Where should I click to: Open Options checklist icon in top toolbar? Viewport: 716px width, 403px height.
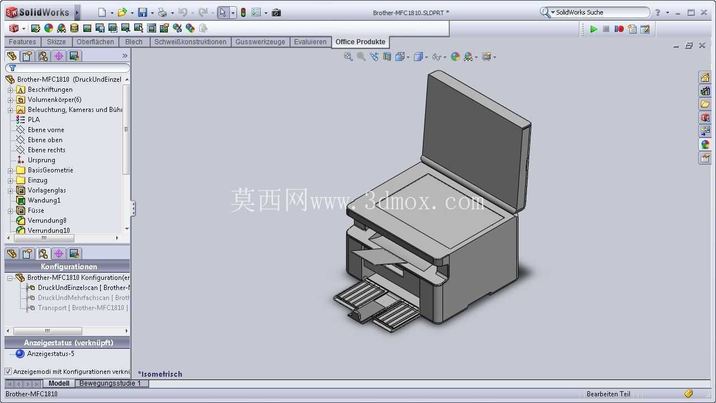tap(256, 12)
